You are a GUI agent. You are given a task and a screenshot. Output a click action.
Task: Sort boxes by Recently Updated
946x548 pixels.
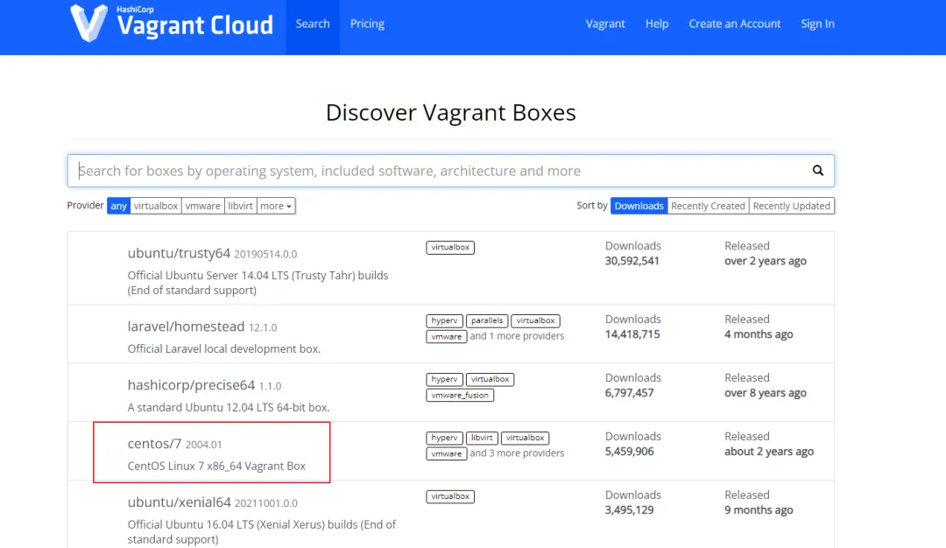pyautogui.click(x=792, y=206)
